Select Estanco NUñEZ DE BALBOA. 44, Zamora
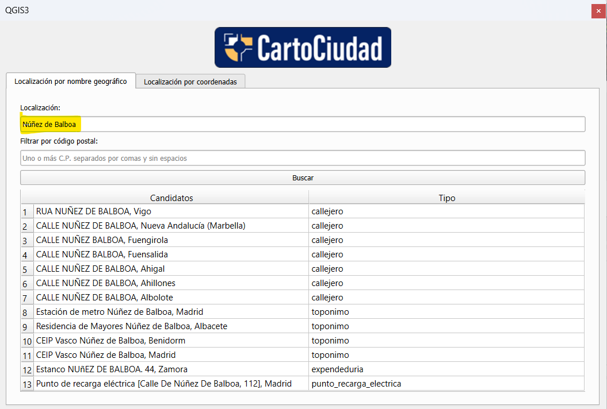The image size is (607, 409). pyautogui.click(x=171, y=369)
